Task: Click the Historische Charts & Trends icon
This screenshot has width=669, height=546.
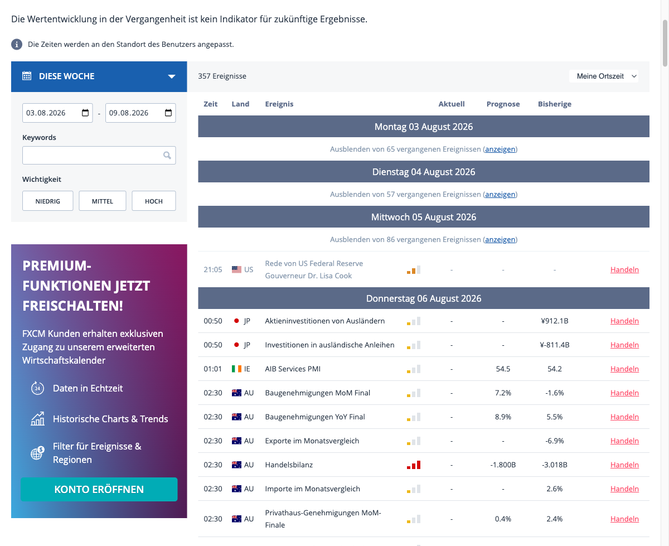Action: (x=37, y=419)
